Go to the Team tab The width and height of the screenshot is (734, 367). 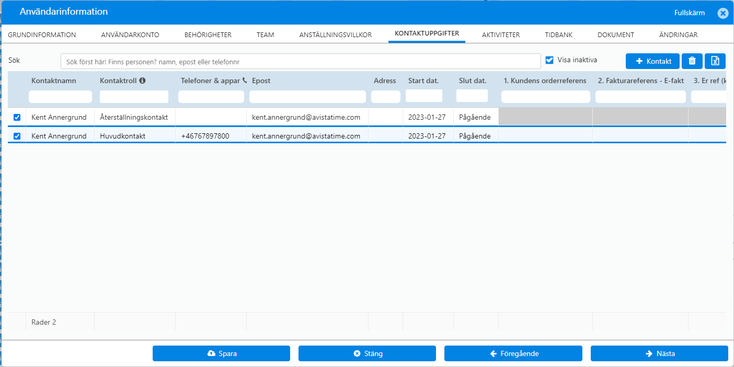click(266, 35)
